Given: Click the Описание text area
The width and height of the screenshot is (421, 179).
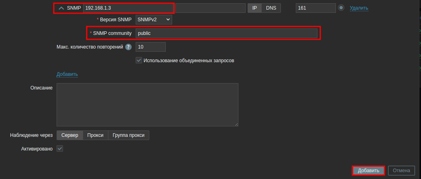Looking at the screenshot, I should click(x=147, y=105).
